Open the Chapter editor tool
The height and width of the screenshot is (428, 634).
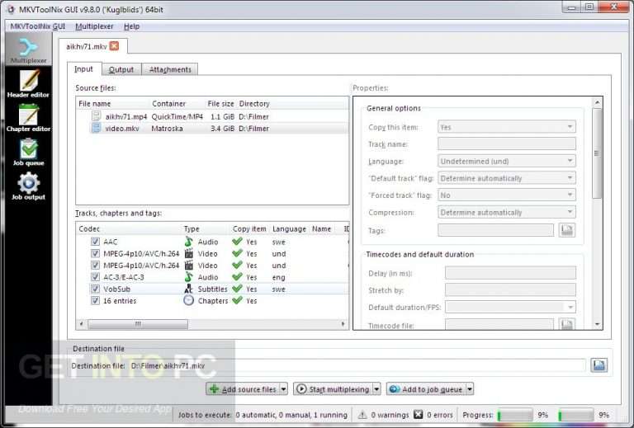click(28, 118)
